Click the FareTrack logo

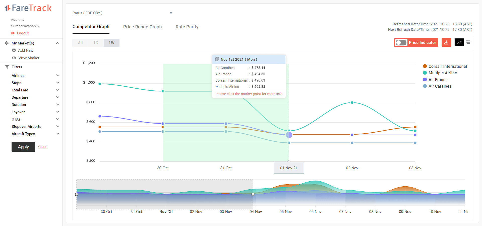(28, 8)
